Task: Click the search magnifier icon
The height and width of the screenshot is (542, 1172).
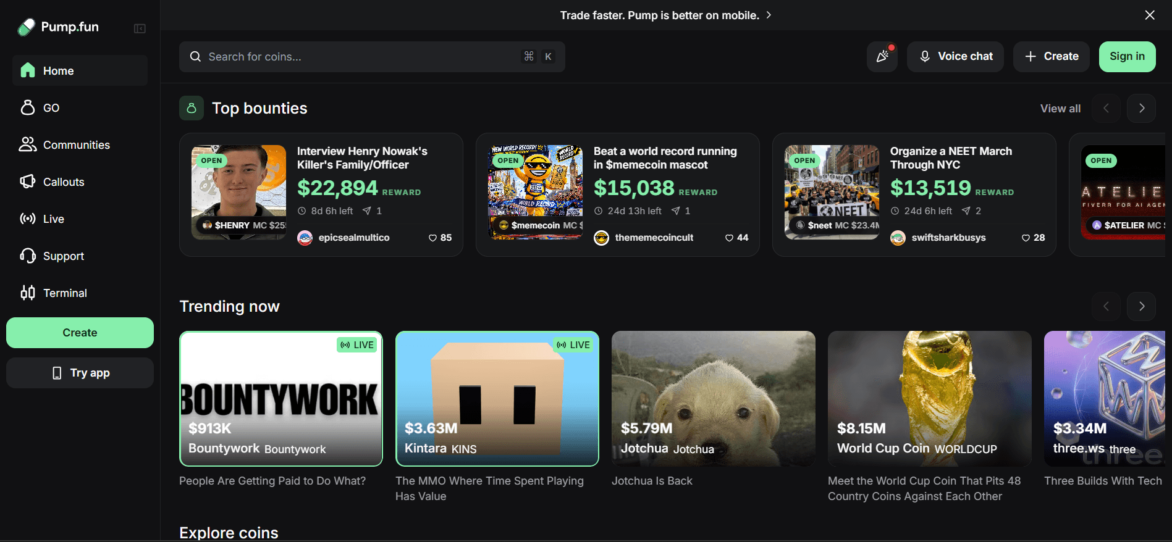Action: [195, 57]
